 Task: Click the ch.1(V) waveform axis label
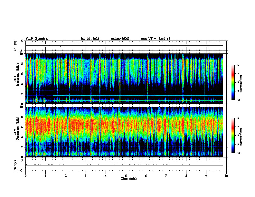[15, 46]
